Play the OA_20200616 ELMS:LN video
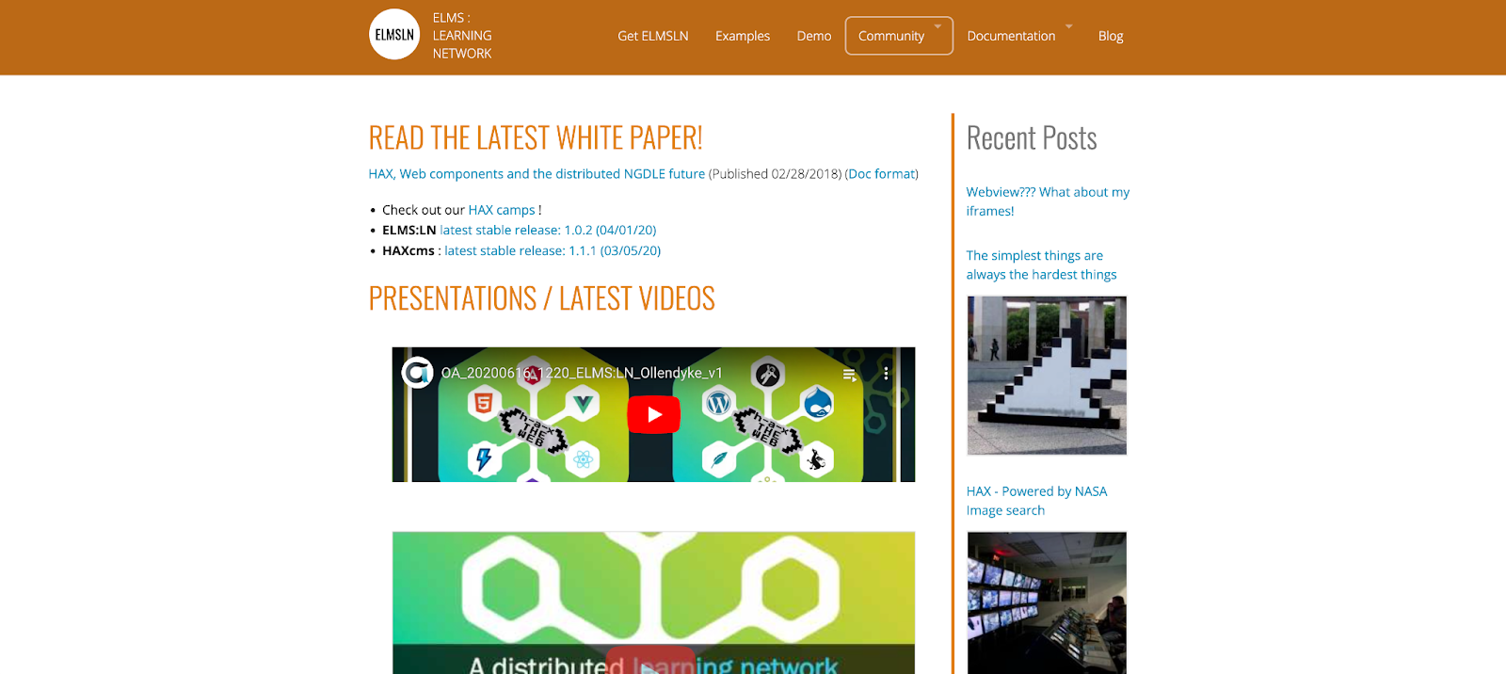Viewport: 1506px width, 674px height. pos(653,414)
